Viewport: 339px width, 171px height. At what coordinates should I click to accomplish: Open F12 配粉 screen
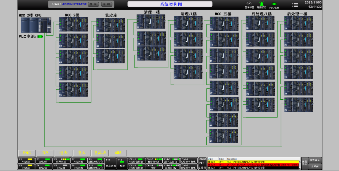click(x=122, y=163)
